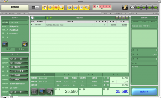Click the phone number 0928880379

point(14,33)
